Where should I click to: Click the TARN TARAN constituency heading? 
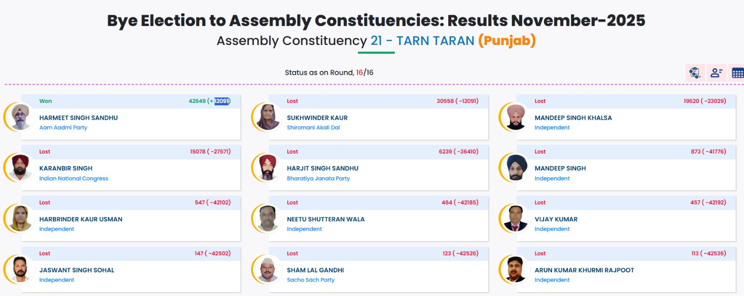point(435,41)
